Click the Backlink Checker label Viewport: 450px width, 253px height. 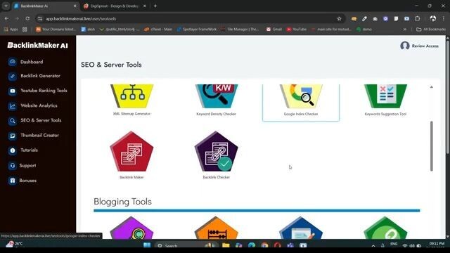[217, 177]
